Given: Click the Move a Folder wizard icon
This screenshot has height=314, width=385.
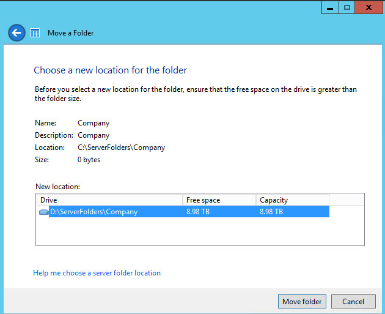Looking at the screenshot, I should pyautogui.click(x=35, y=33).
